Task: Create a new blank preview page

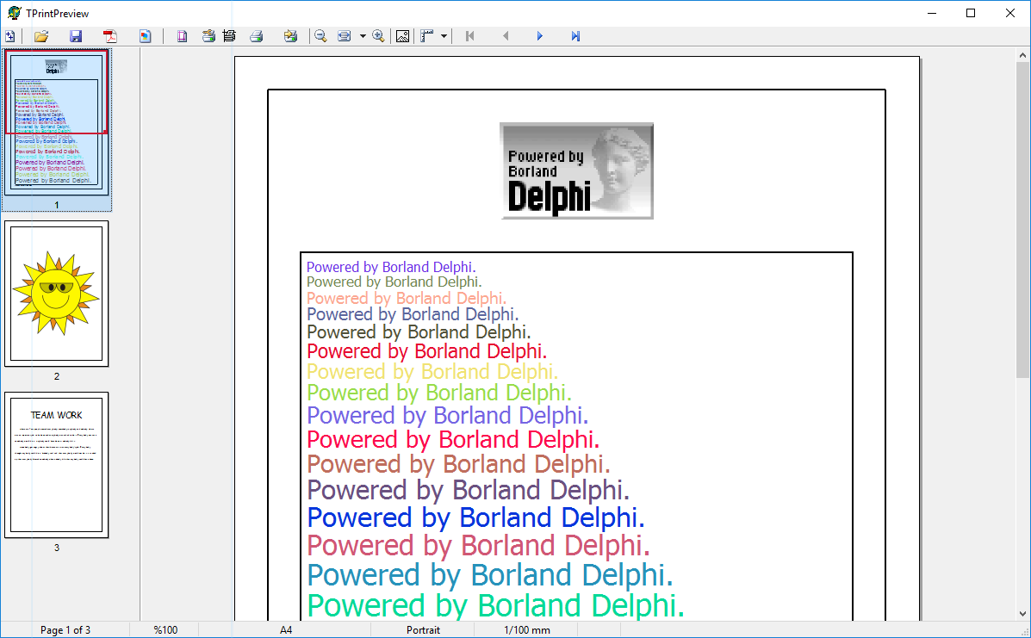Action: (9, 35)
